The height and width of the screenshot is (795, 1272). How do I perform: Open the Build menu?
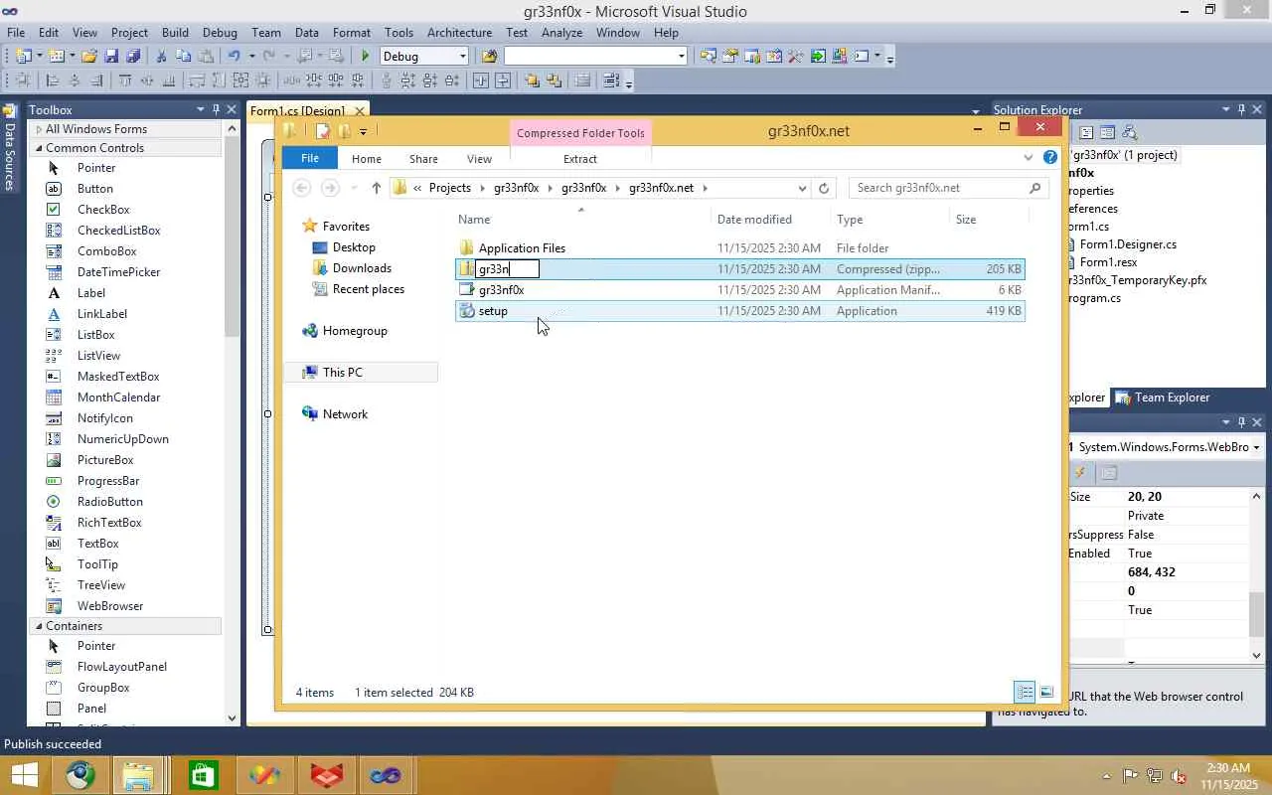click(x=175, y=33)
